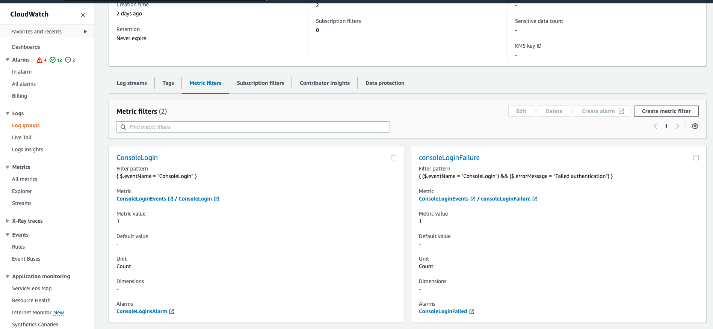Click the insufficient data alarms icon

(68, 60)
